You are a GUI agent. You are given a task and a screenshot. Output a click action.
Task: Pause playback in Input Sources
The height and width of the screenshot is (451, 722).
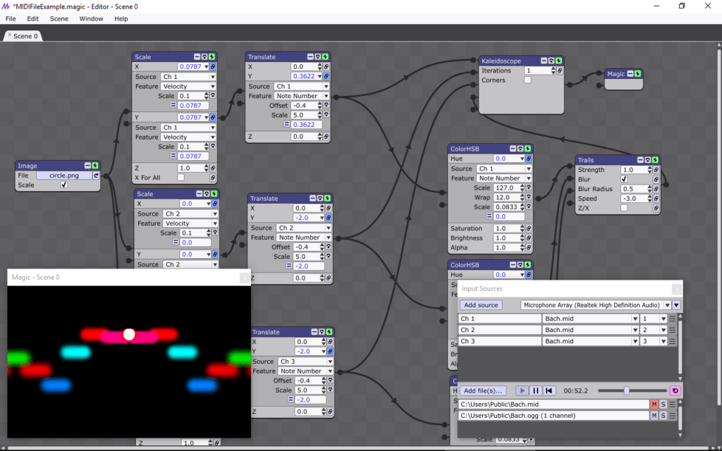point(535,390)
